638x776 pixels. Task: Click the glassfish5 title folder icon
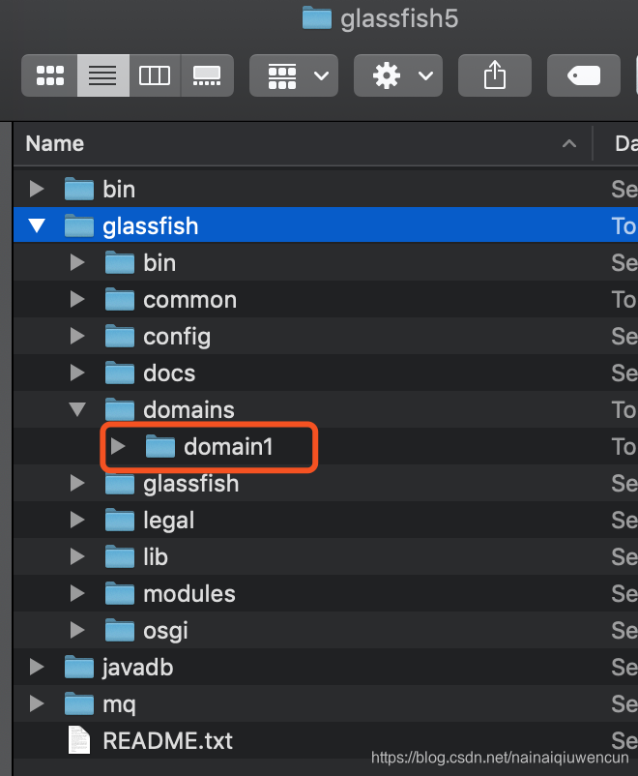tap(317, 17)
